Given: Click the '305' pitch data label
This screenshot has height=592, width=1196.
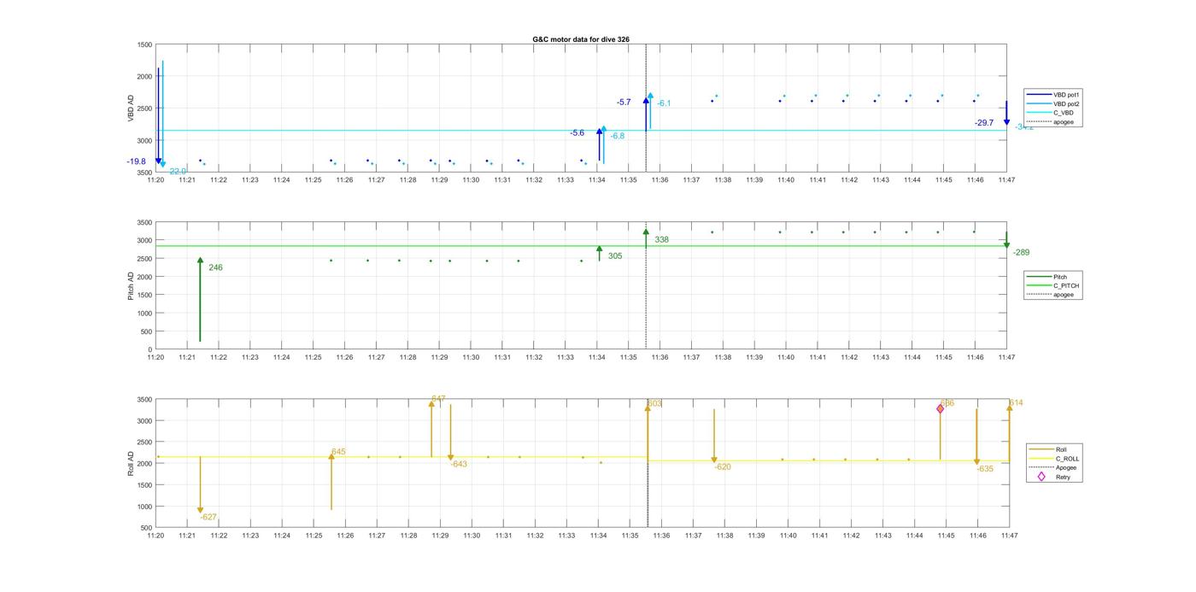Looking at the screenshot, I should 615,256.
